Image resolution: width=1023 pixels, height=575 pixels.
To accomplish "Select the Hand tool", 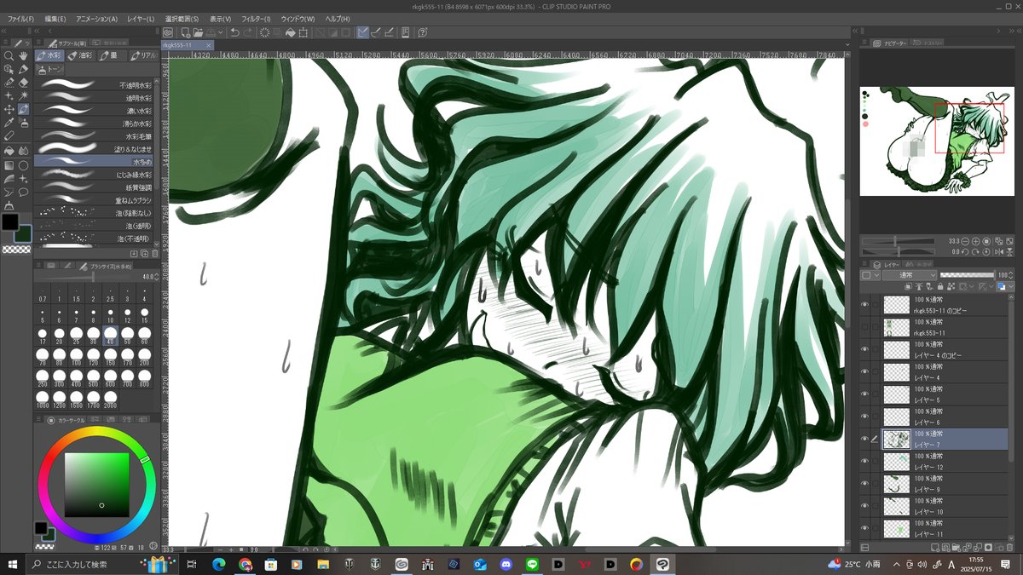I will tap(24, 56).
